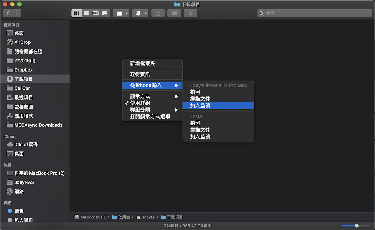Choose 加入塗鴉 under Joey's iPhone 11 Pro Max
375x230 pixels.
[x=218, y=106]
